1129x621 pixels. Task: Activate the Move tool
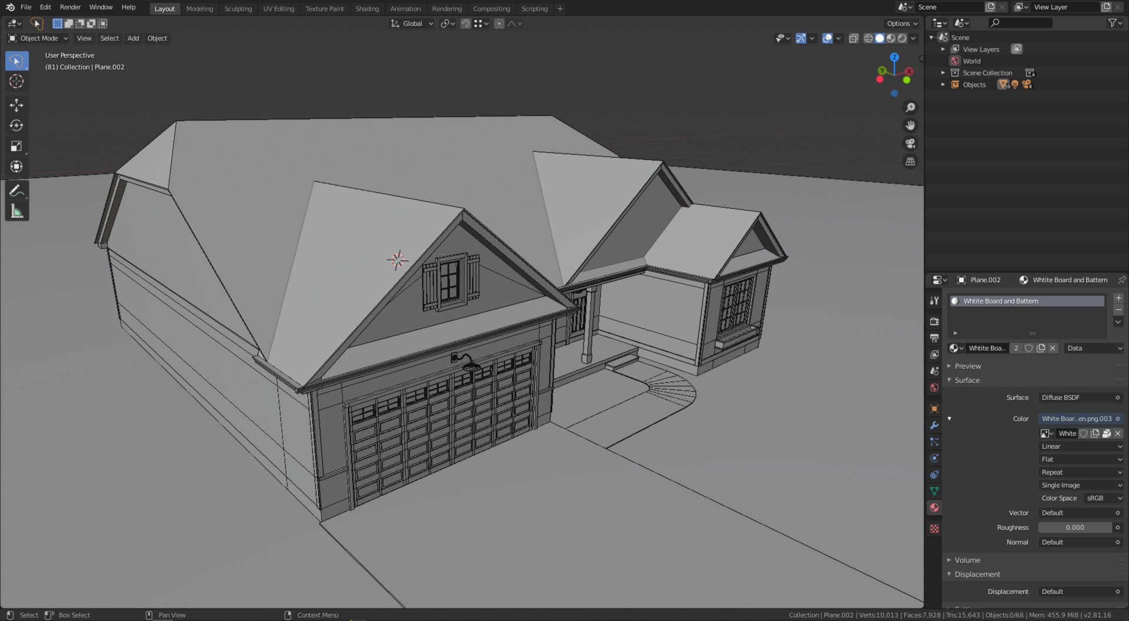tap(16, 105)
